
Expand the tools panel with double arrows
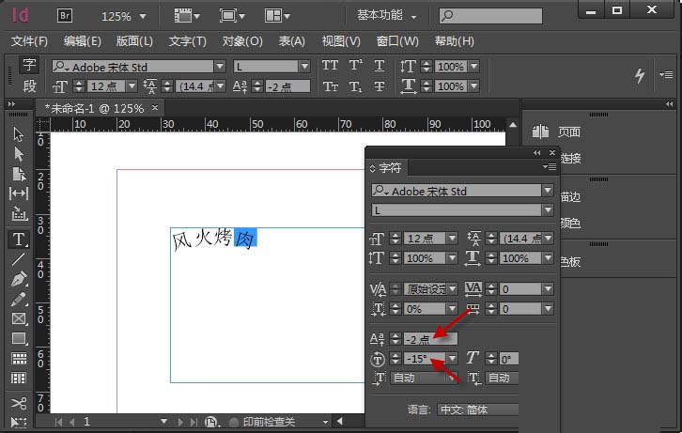[12, 104]
